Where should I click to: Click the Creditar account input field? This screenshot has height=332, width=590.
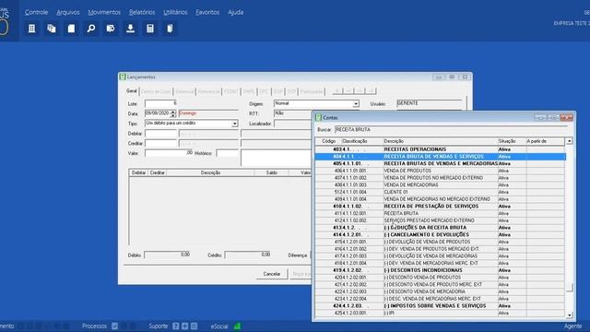tap(160, 144)
